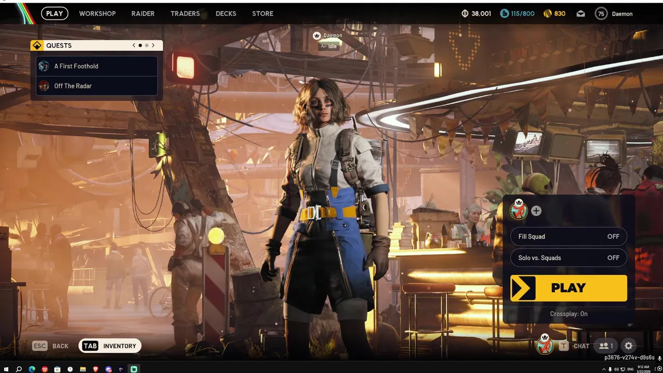Open Microsoft Store from taskbar

coord(57,369)
